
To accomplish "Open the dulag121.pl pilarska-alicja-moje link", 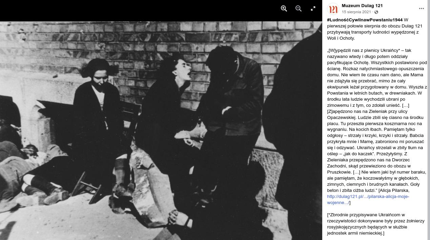I will [x=368, y=197].
